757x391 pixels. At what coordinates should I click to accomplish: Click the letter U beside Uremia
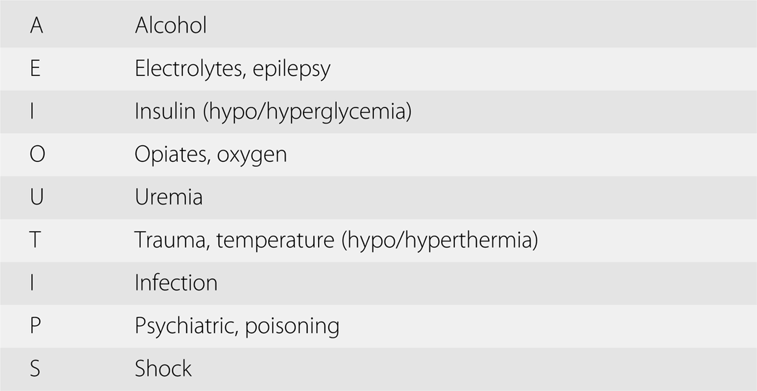[36, 197]
